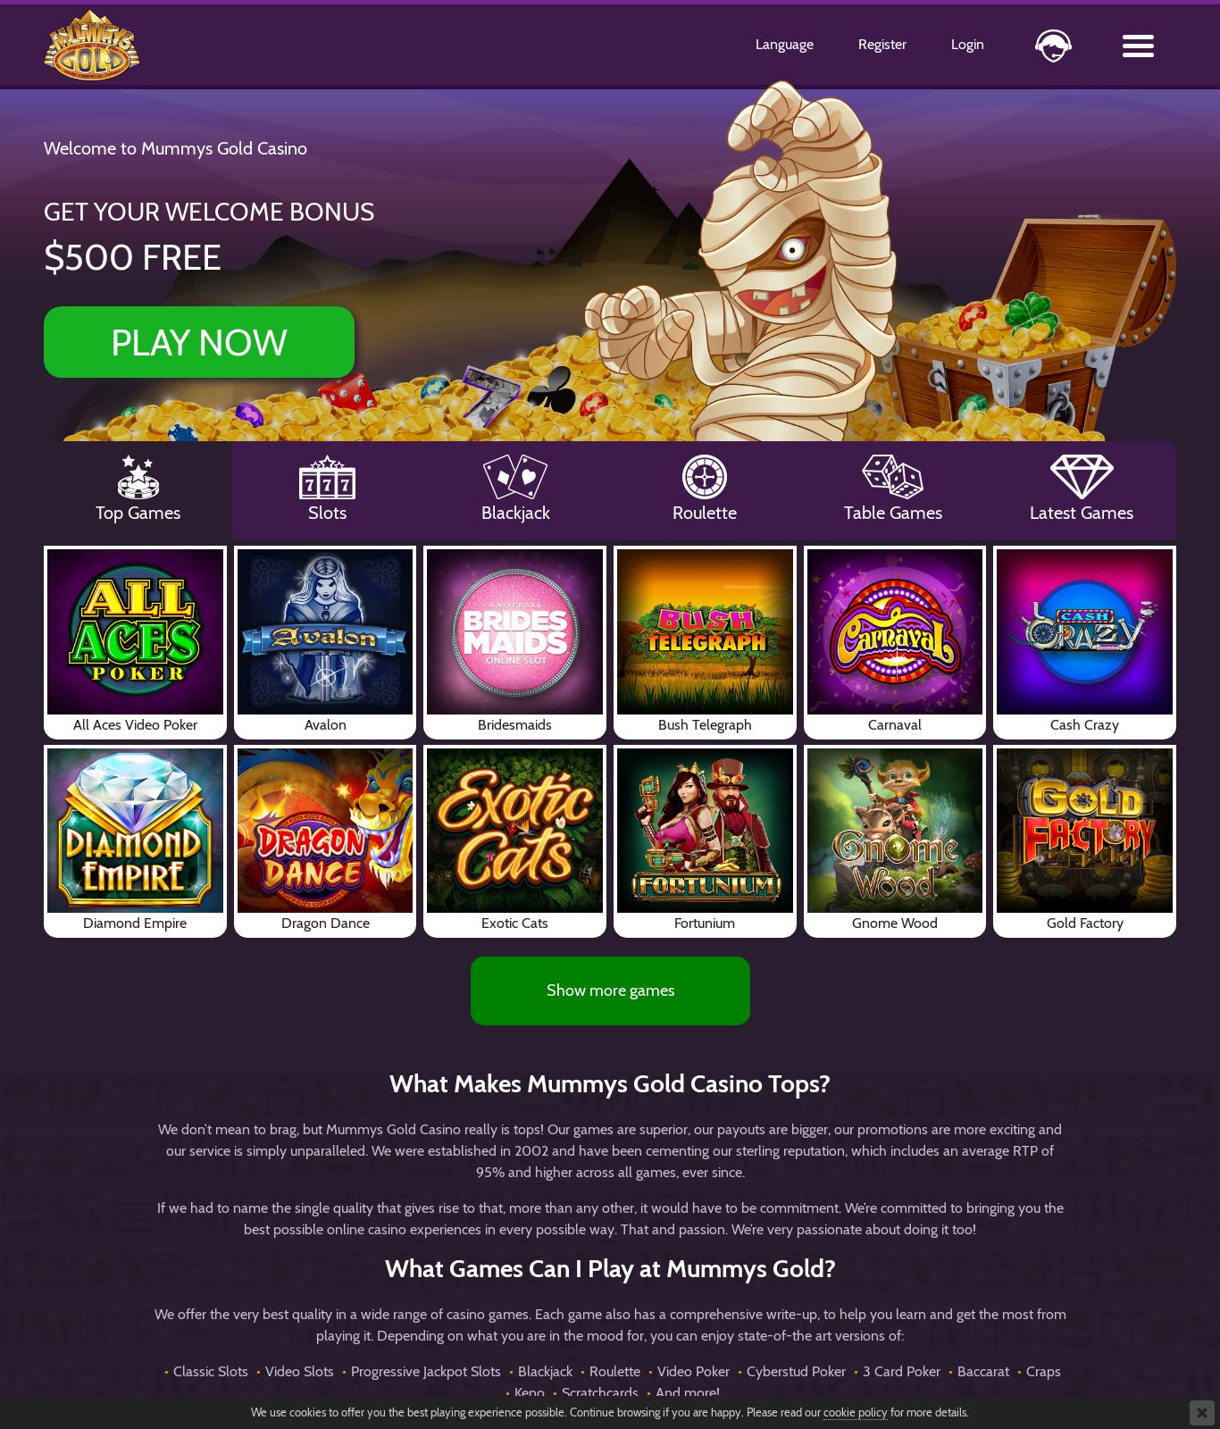Click the green PLAY NOW button

coord(199,342)
